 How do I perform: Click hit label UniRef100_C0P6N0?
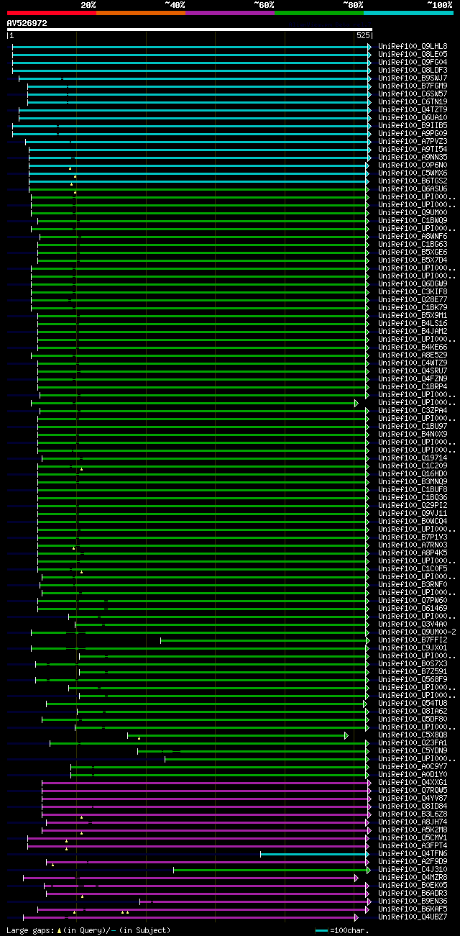[x=413, y=165]
